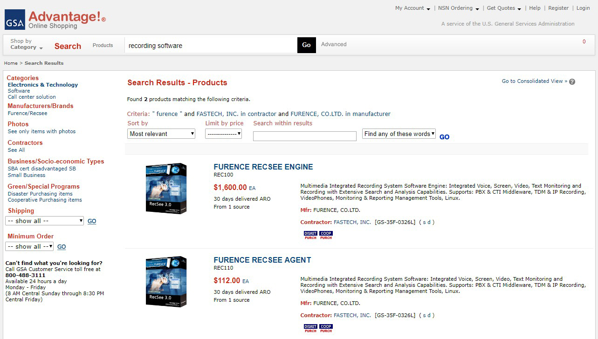
Task: Click the $1,600.00 price text
Action: tap(230, 187)
